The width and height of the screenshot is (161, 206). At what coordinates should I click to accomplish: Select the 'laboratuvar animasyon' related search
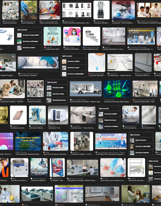29,41
